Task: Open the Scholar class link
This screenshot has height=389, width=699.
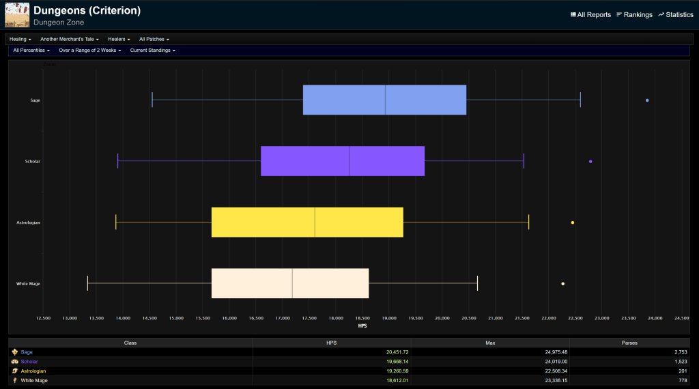Action: pyautogui.click(x=29, y=362)
